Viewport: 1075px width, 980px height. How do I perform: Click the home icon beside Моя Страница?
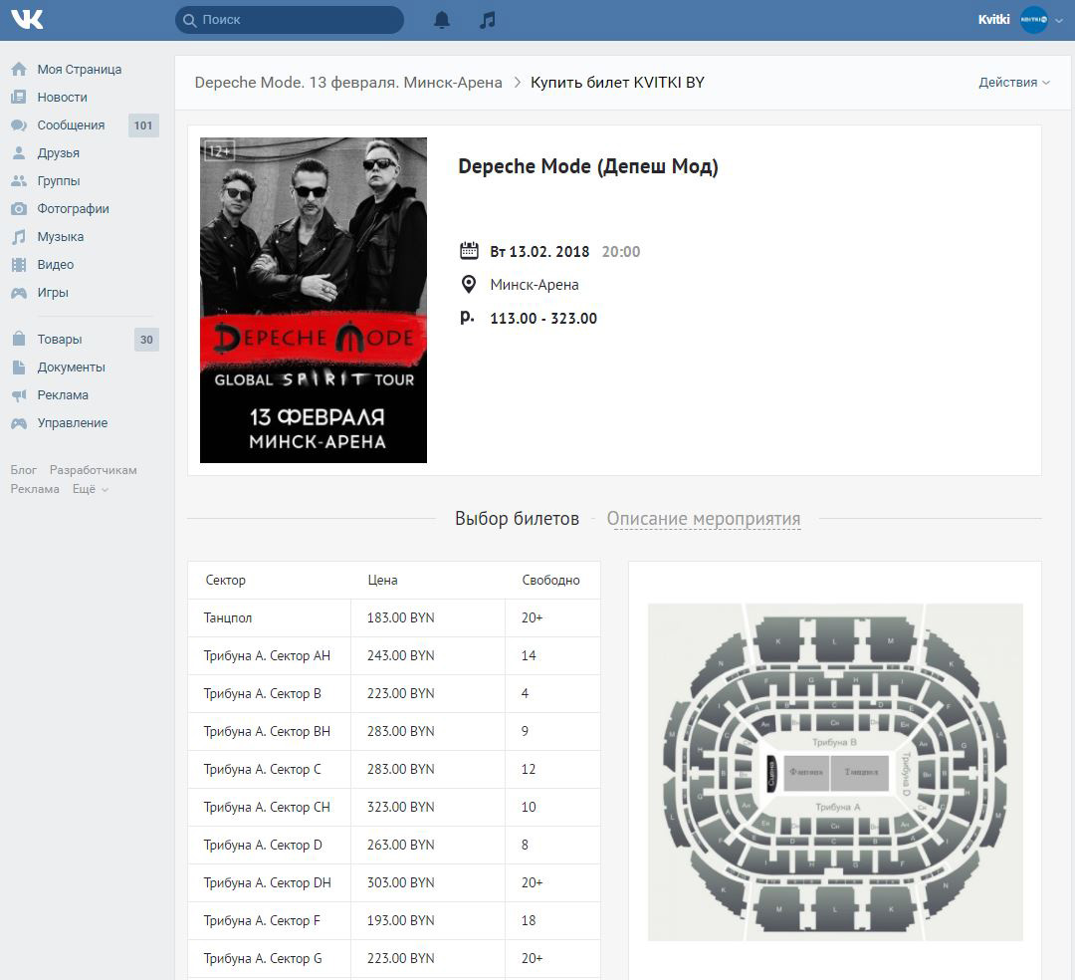pyautogui.click(x=19, y=70)
